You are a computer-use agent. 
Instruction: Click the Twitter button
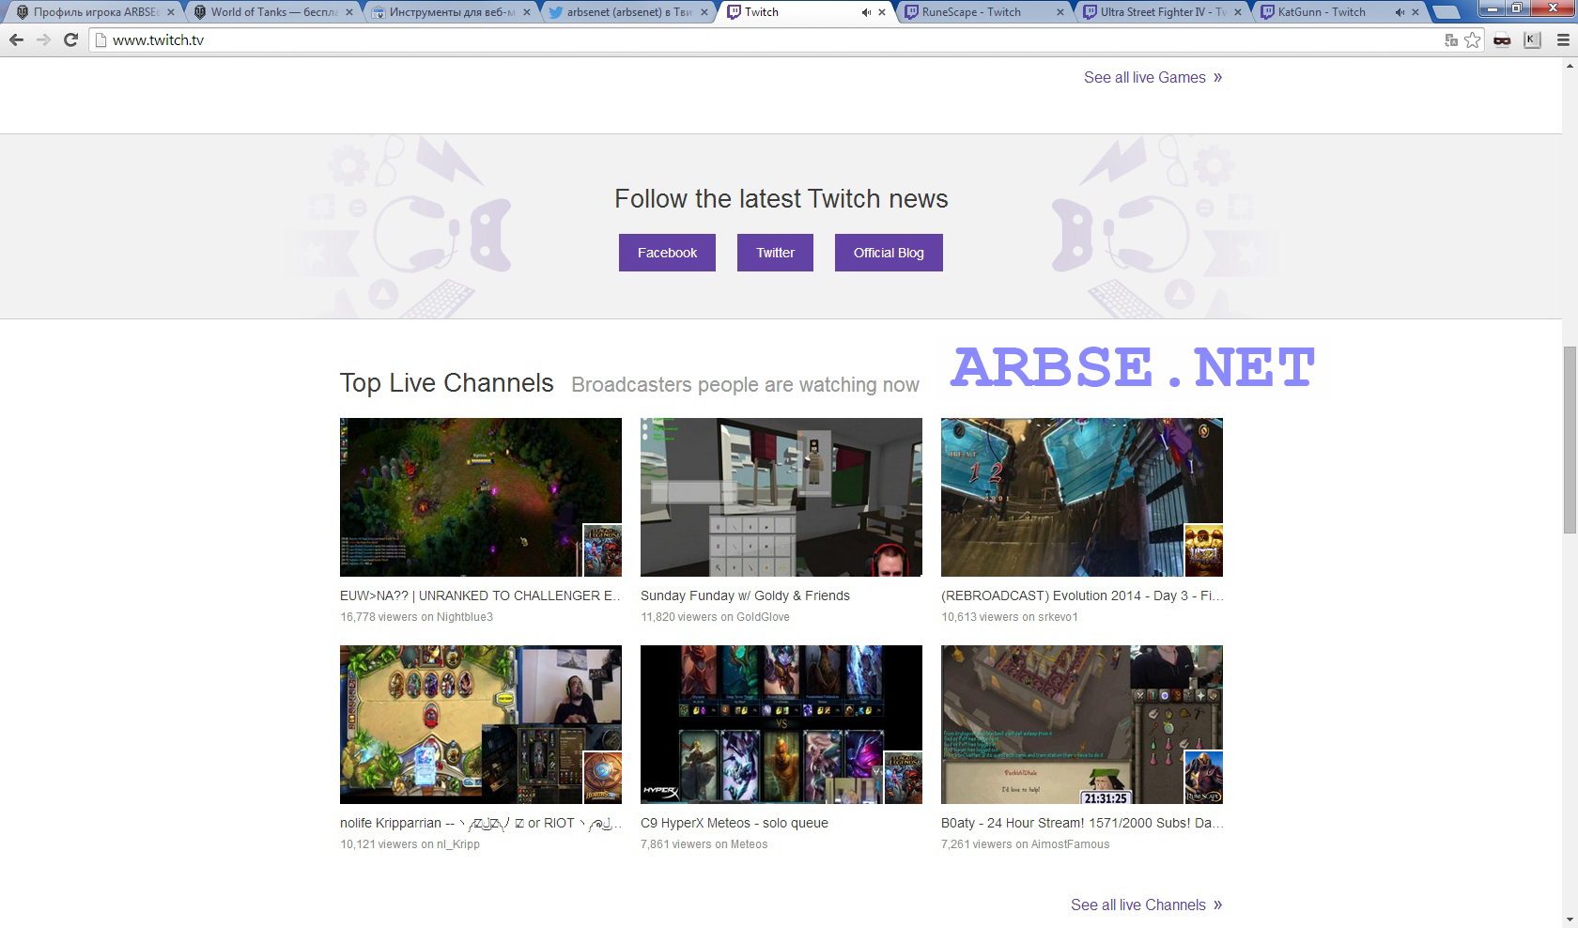775,253
